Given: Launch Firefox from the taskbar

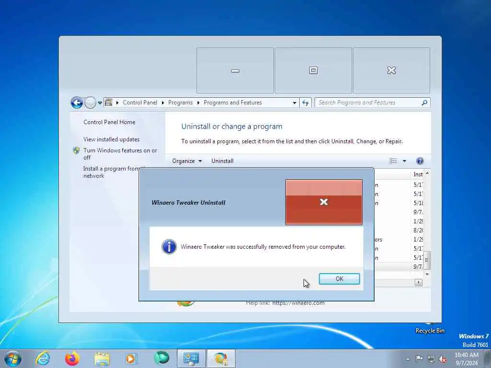Looking at the screenshot, I should click(72, 358).
